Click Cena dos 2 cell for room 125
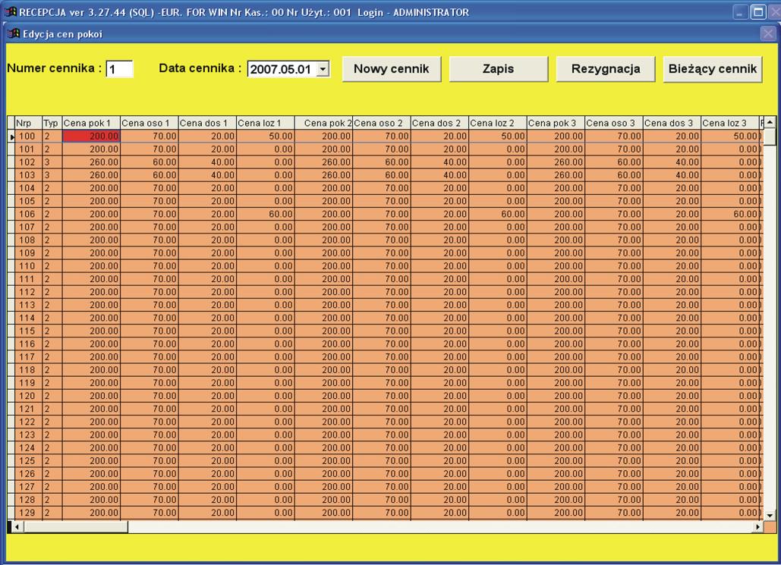781x565 pixels. pos(439,461)
